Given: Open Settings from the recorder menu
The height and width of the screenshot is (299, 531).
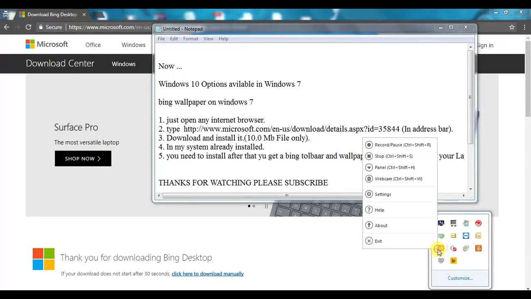Looking at the screenshot, I should point(399,194).
